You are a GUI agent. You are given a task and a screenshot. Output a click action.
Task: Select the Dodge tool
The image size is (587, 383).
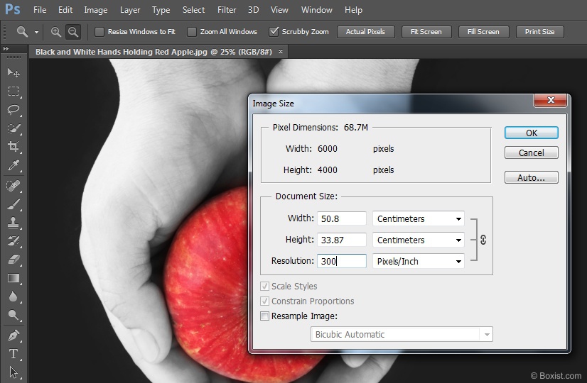[x=14, y=316]
